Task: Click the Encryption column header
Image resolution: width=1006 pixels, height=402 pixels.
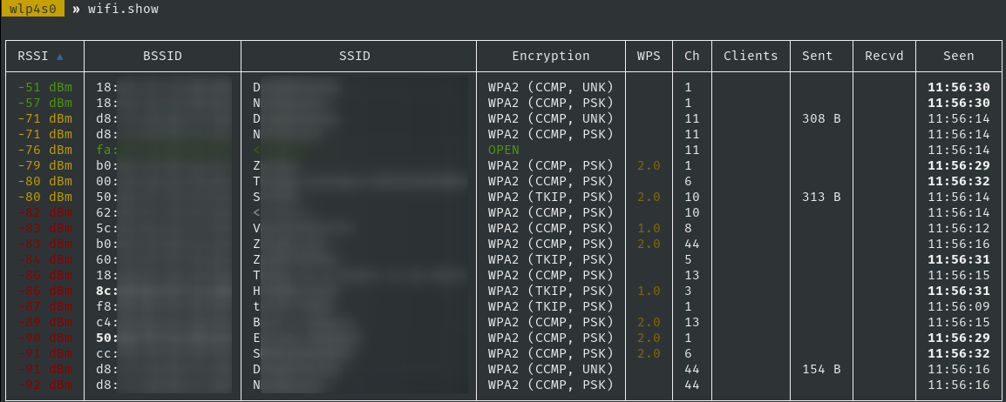Action: (550, 56)
